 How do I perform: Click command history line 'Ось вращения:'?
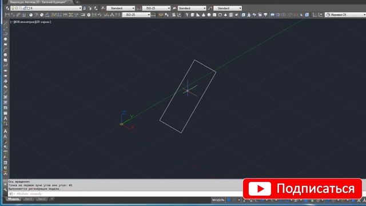[19, 182]
